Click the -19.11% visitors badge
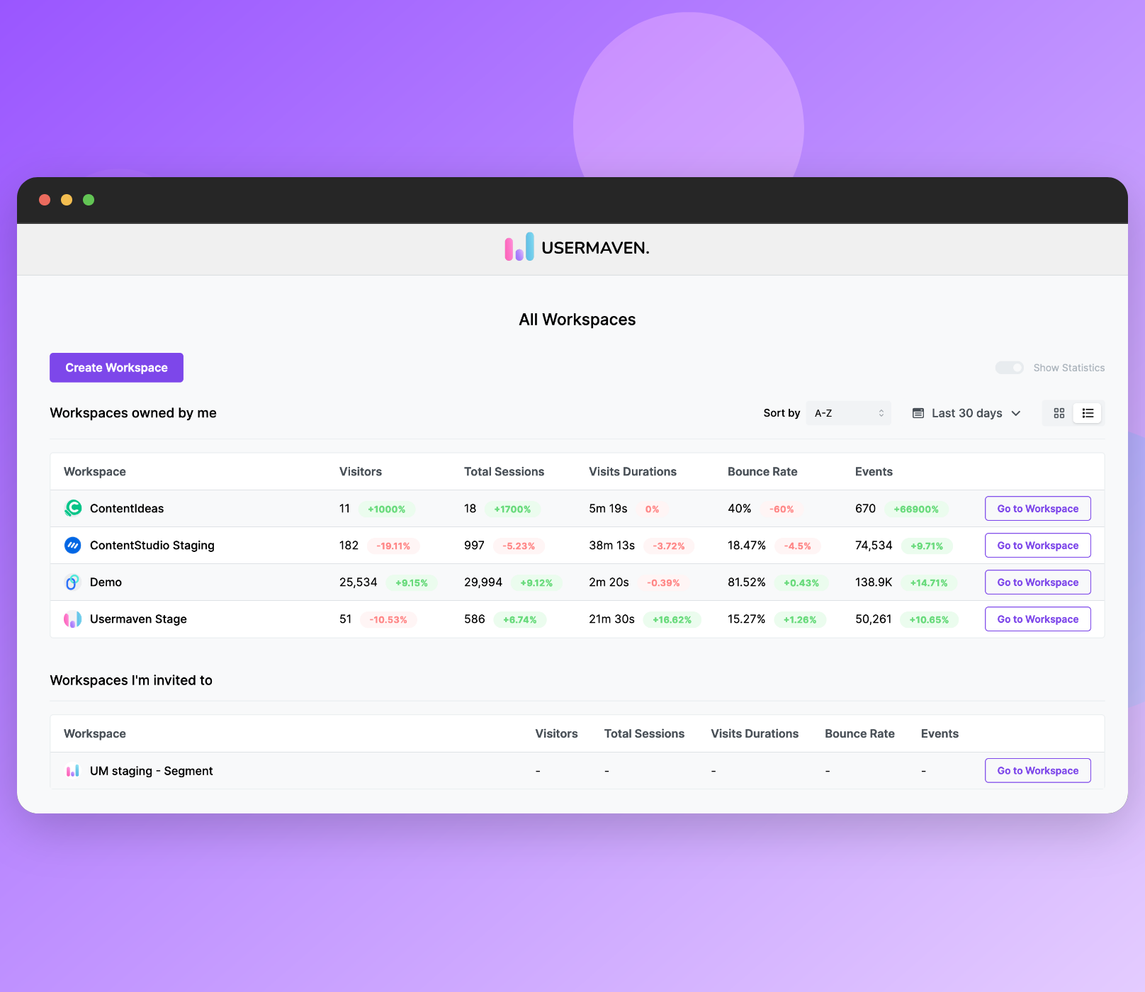 coord(393,546)
